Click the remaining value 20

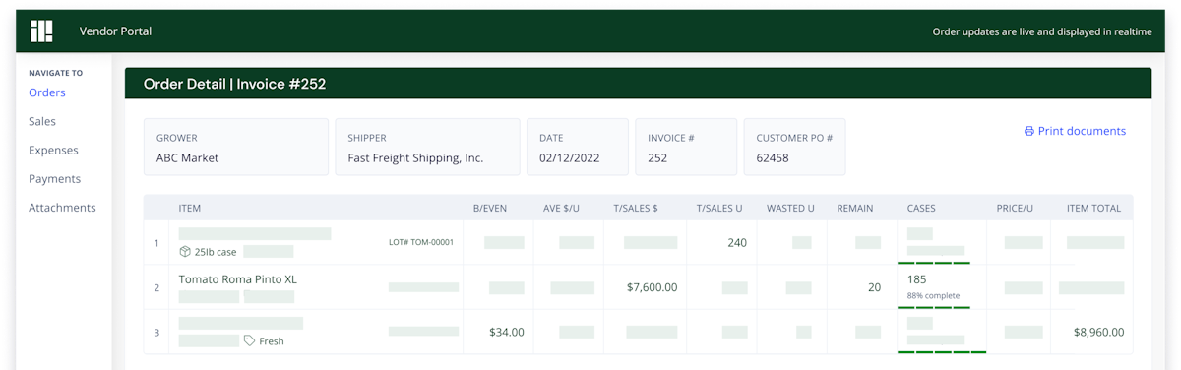click(x=874, y=287)
